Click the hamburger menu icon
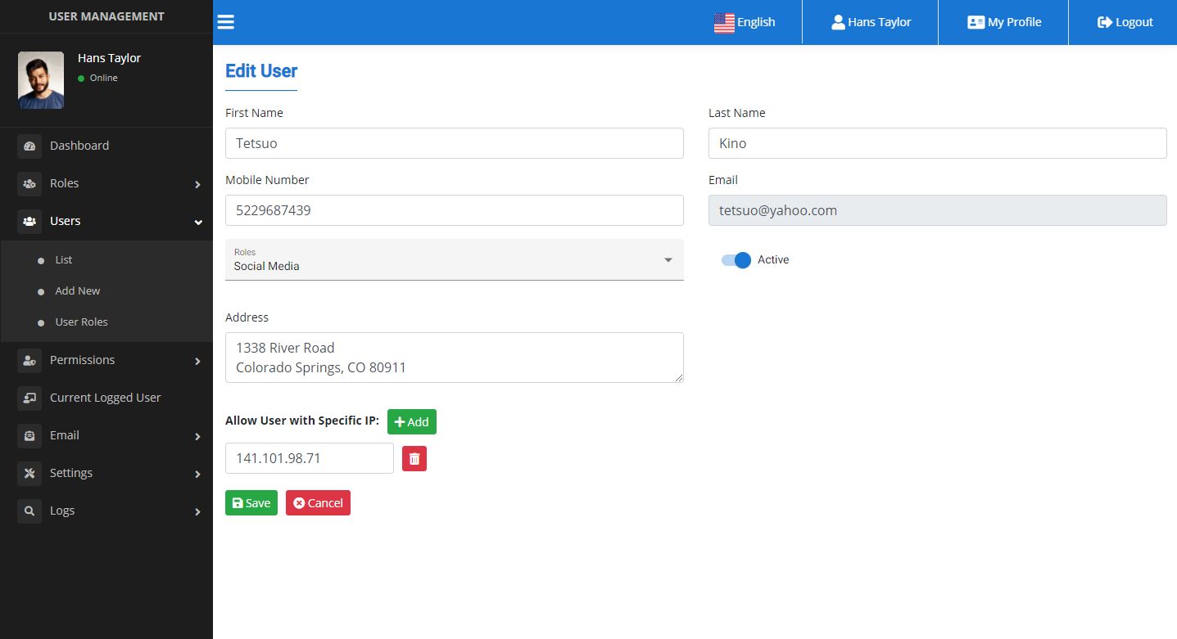This screenshot has height=639, width=1177. click(x=226, y=22)
